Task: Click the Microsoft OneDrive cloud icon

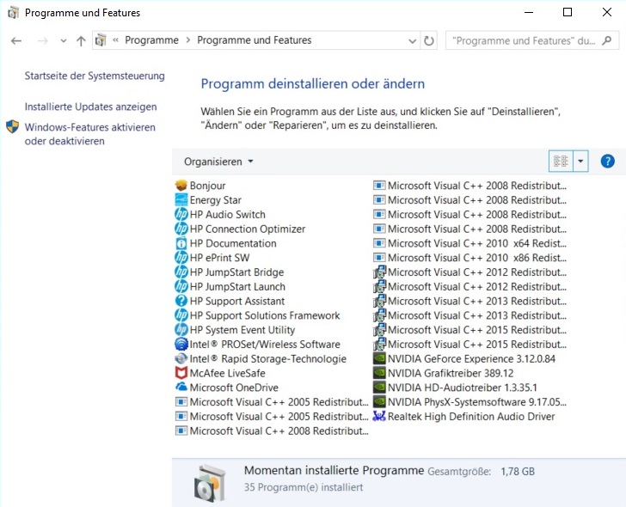Action: tap(181, 387)
